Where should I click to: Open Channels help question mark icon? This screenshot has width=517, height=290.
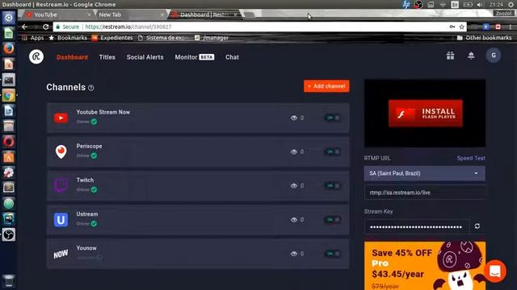[x=91, y=88]
